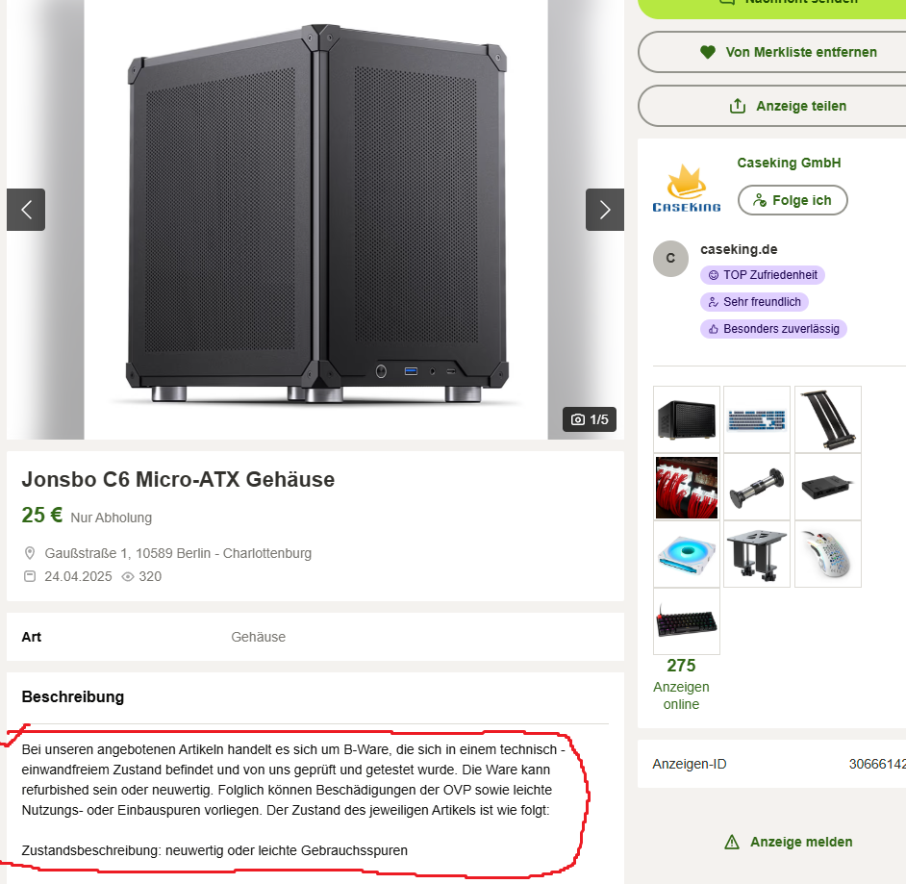Image resolution: width=906 pixels, height=884 pixels.
Task: Go to the previous product image
Action: [x=26, y=210]
